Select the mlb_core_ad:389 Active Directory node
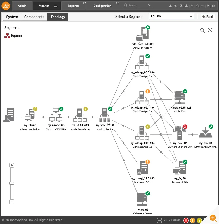This screenshot has height=224, width=219. pyautogui.click(x=142, y=33)
